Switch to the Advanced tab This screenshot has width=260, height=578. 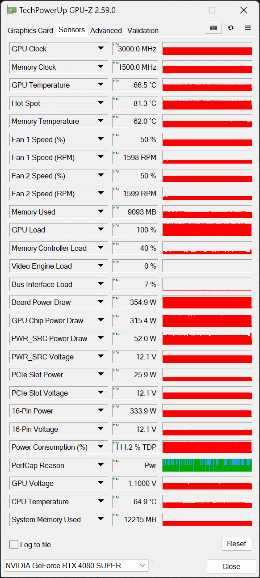point(106,30)
